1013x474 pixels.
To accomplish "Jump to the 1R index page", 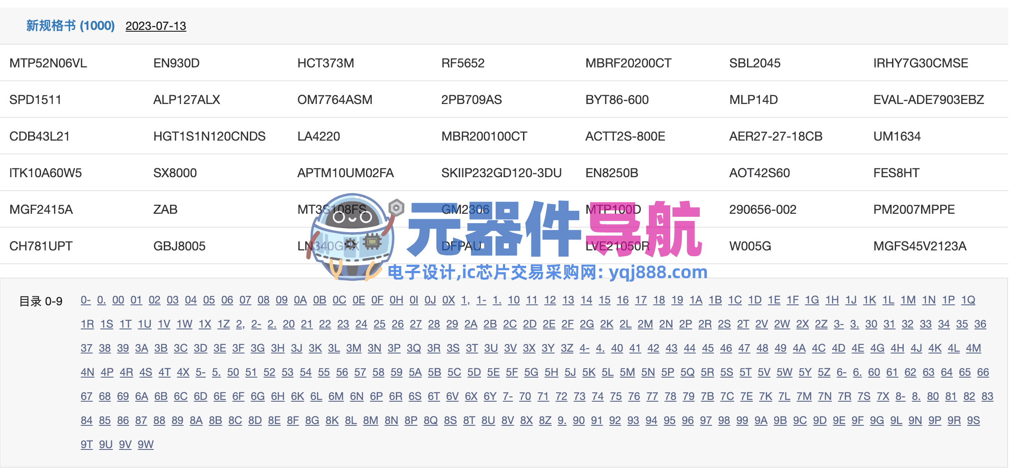I will coord(87,324).
